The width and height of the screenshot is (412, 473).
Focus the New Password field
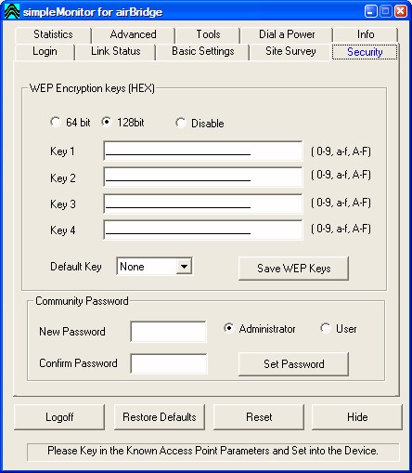[x=169, y=332]
